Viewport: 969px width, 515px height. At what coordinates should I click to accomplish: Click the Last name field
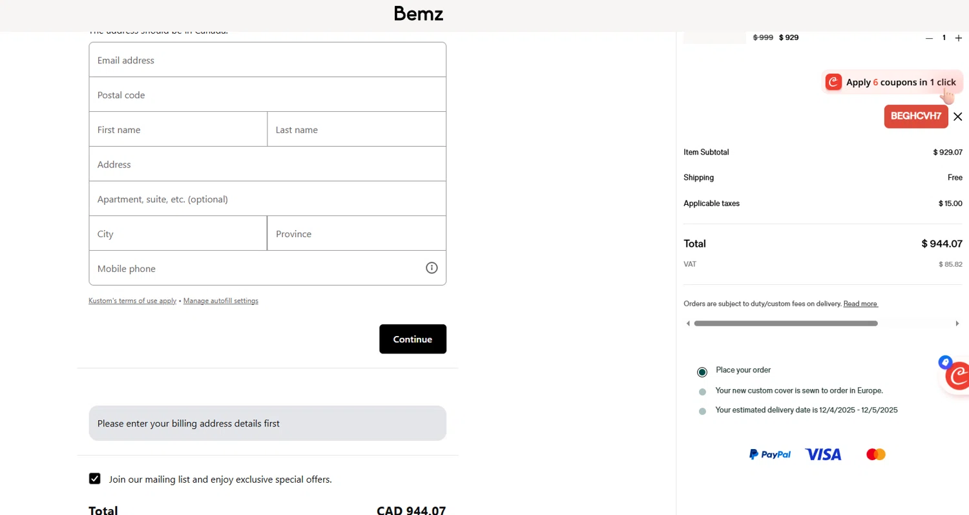[357, 130]
